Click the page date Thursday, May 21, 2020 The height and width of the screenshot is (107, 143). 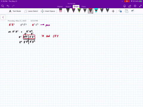click(x=17, y=21)
